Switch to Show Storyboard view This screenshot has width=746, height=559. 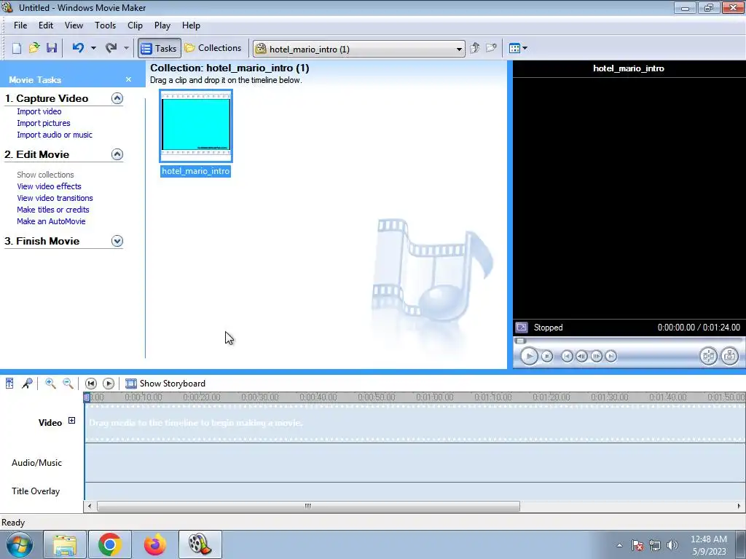[x=165, y=384]
